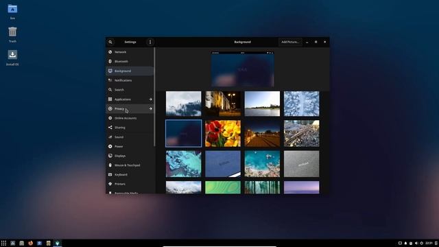Open the Displays settings panel
Viewport: 439px width, 247px height.
pos(130,156)
